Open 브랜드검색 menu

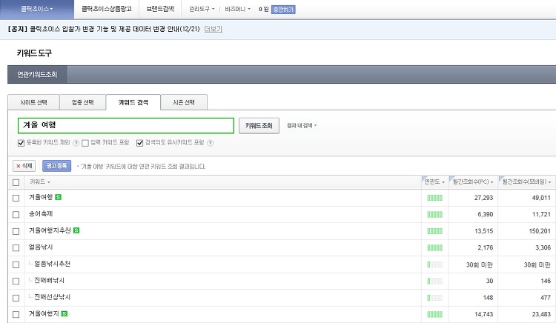coord(160,9)
